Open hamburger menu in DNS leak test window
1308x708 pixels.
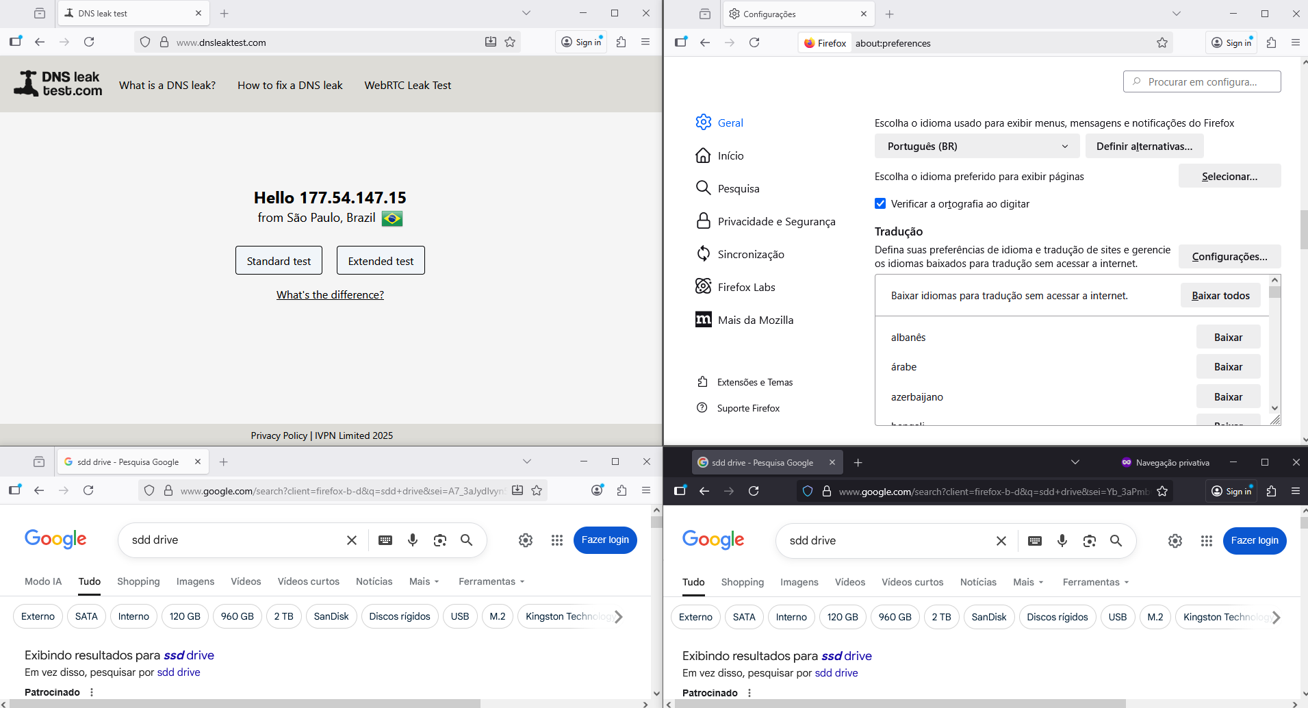coord(645,42)
